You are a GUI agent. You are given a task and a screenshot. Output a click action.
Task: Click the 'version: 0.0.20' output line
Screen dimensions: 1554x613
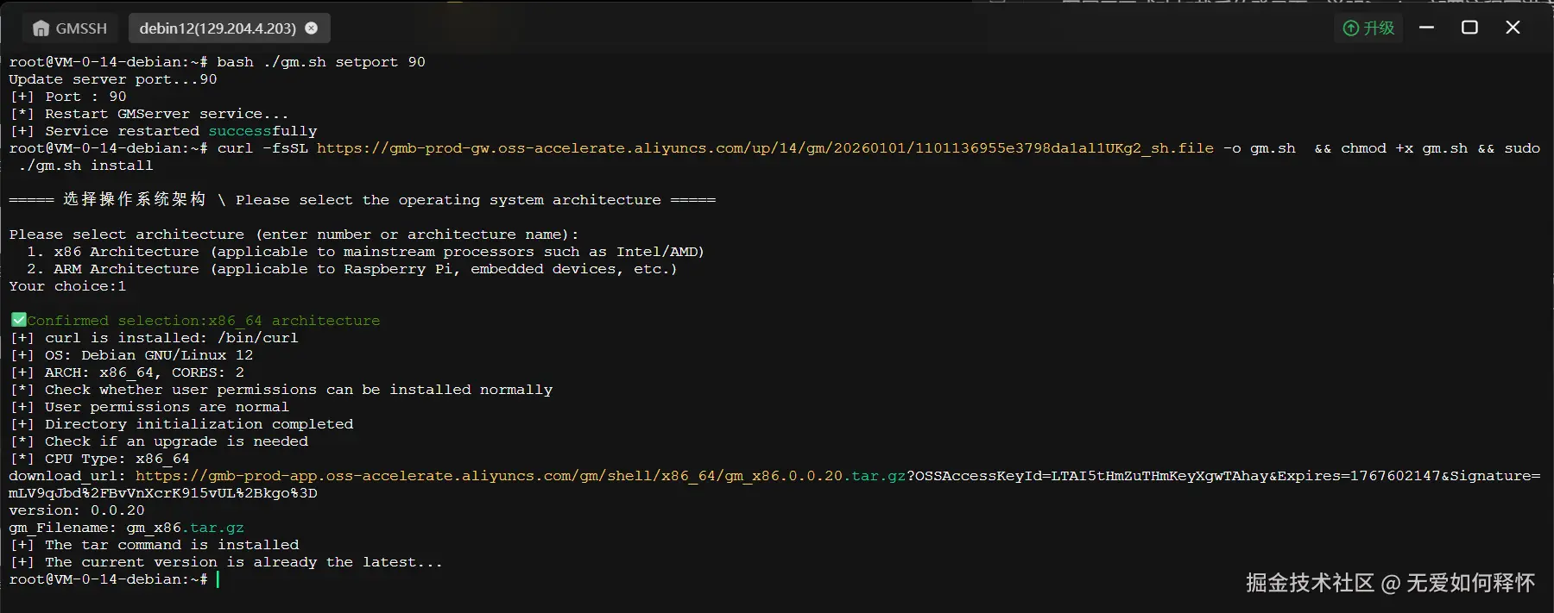point(77,510)
